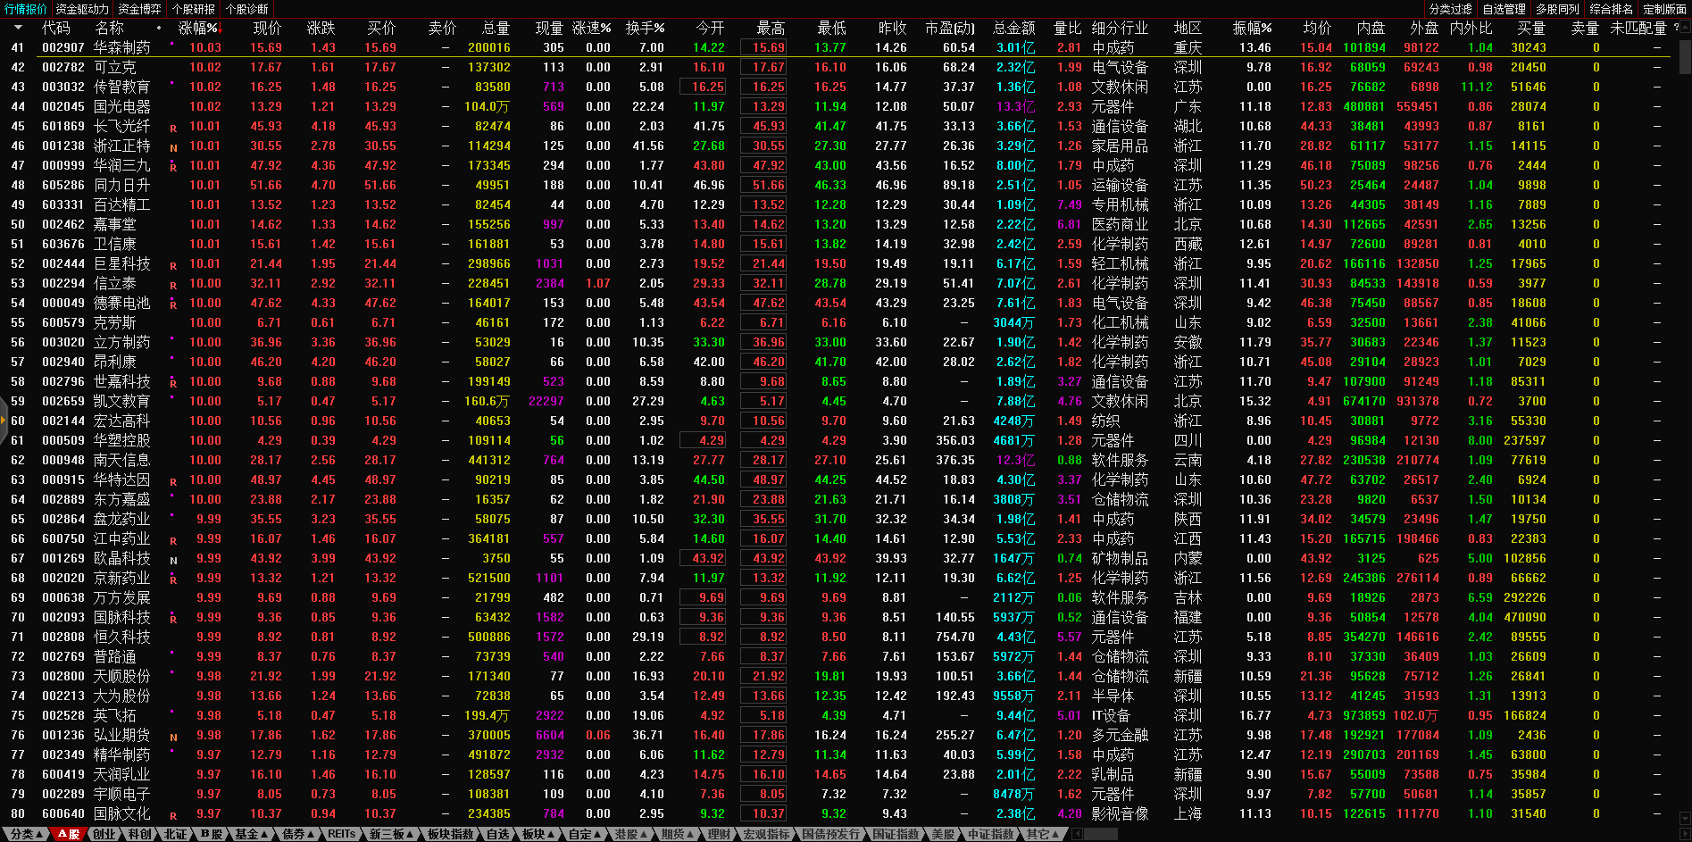Image resolution: width=1692 pixels, height=842 pixels.
Task: Click the vertical scrollbar down arrow
Action: pos(1685,818)
